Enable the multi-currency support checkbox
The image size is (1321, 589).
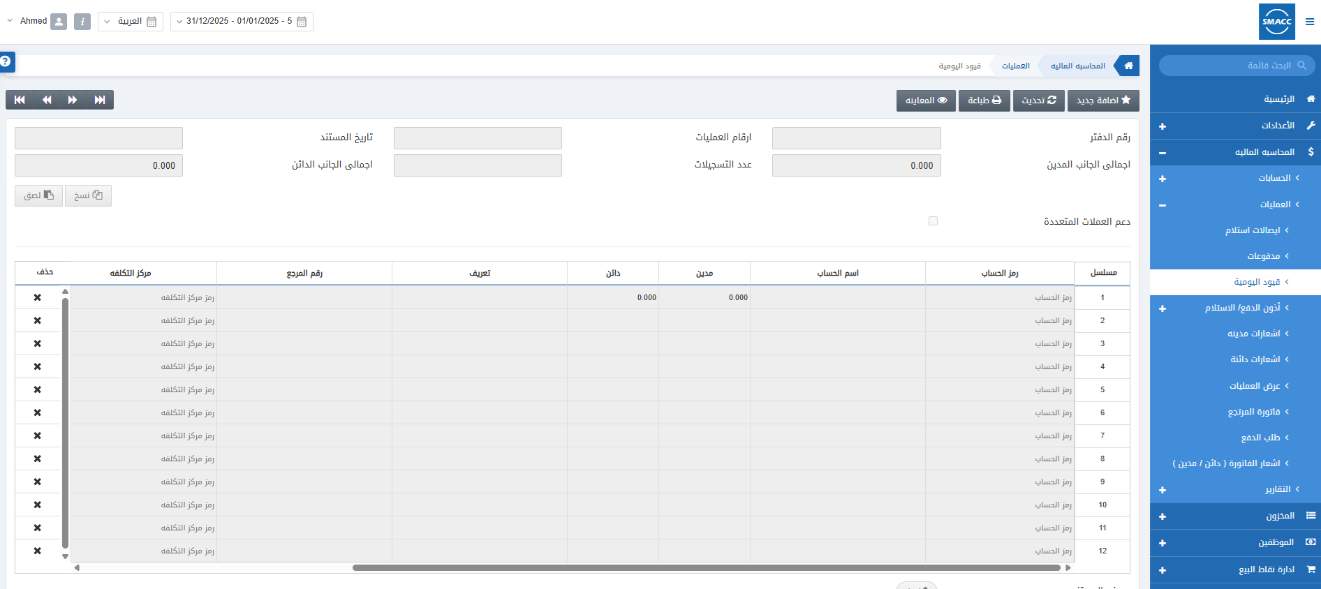tap(933, 221)
